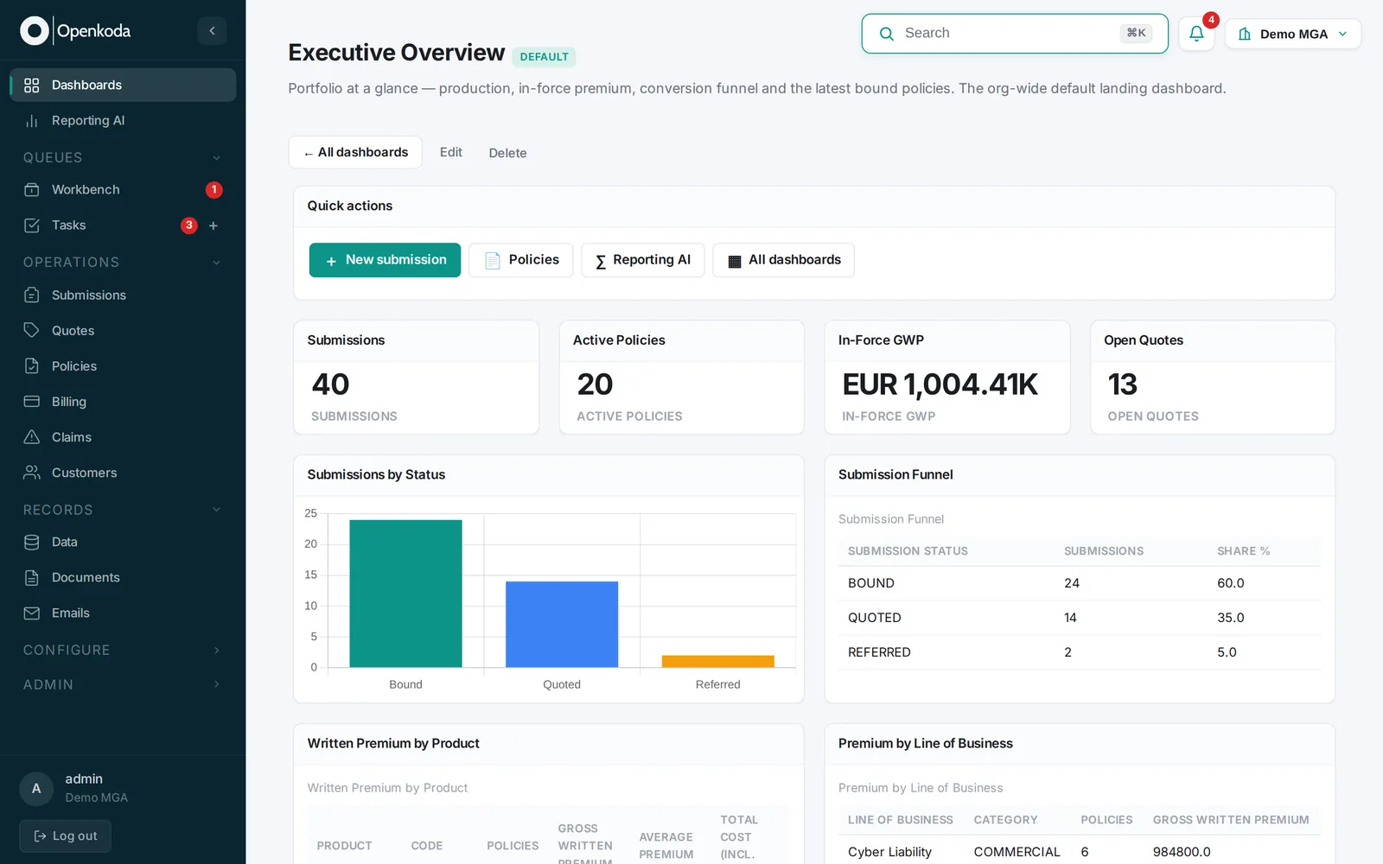Click the admin user avatar
This screenshot has height=864, width=1383.
click(36, 789)
